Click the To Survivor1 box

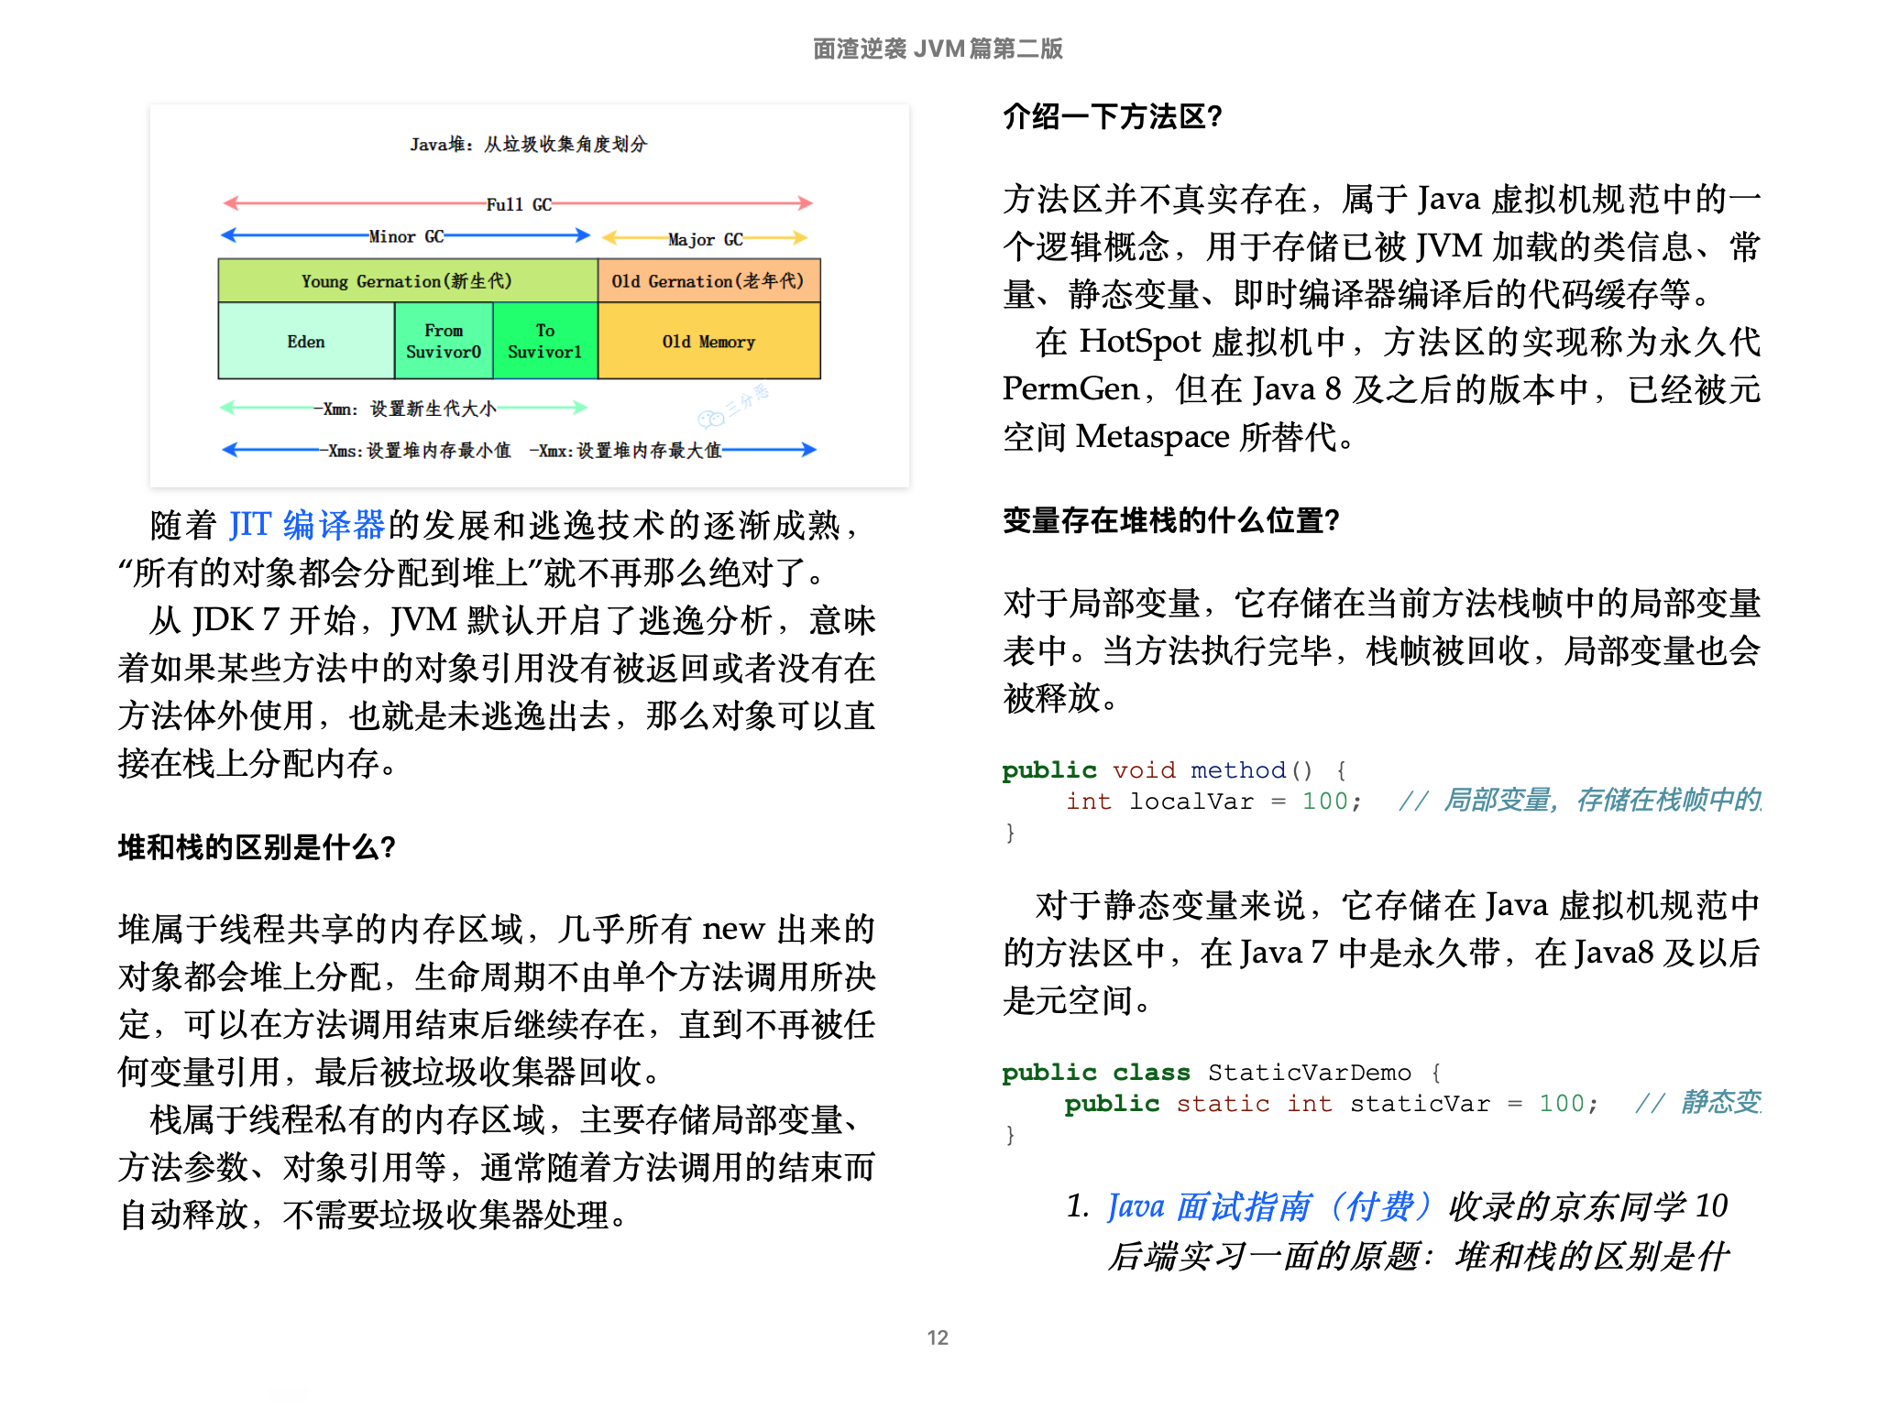click(x=545, y=342)
